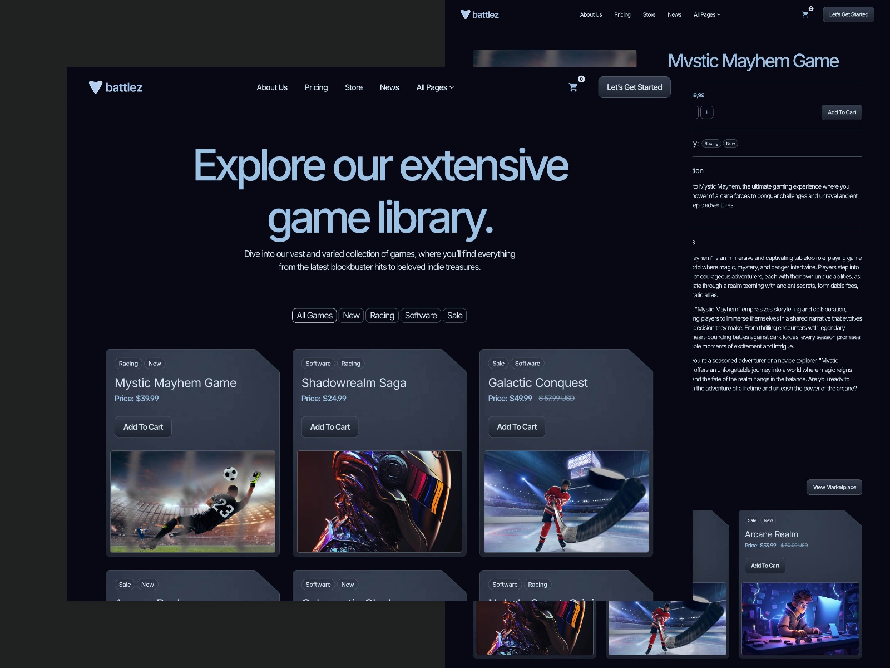This screenshot has width=890, height=668.
Task: Click the helmet thumbnail in back window
Action: [x=535, y=628]
